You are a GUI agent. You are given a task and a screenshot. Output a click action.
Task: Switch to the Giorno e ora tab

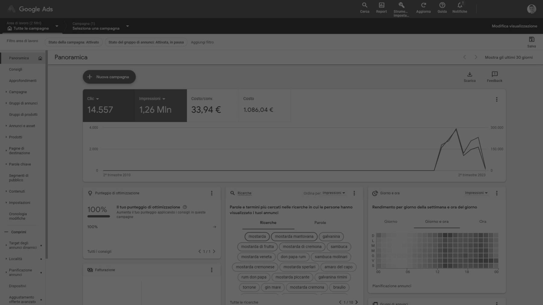(437, 222)
